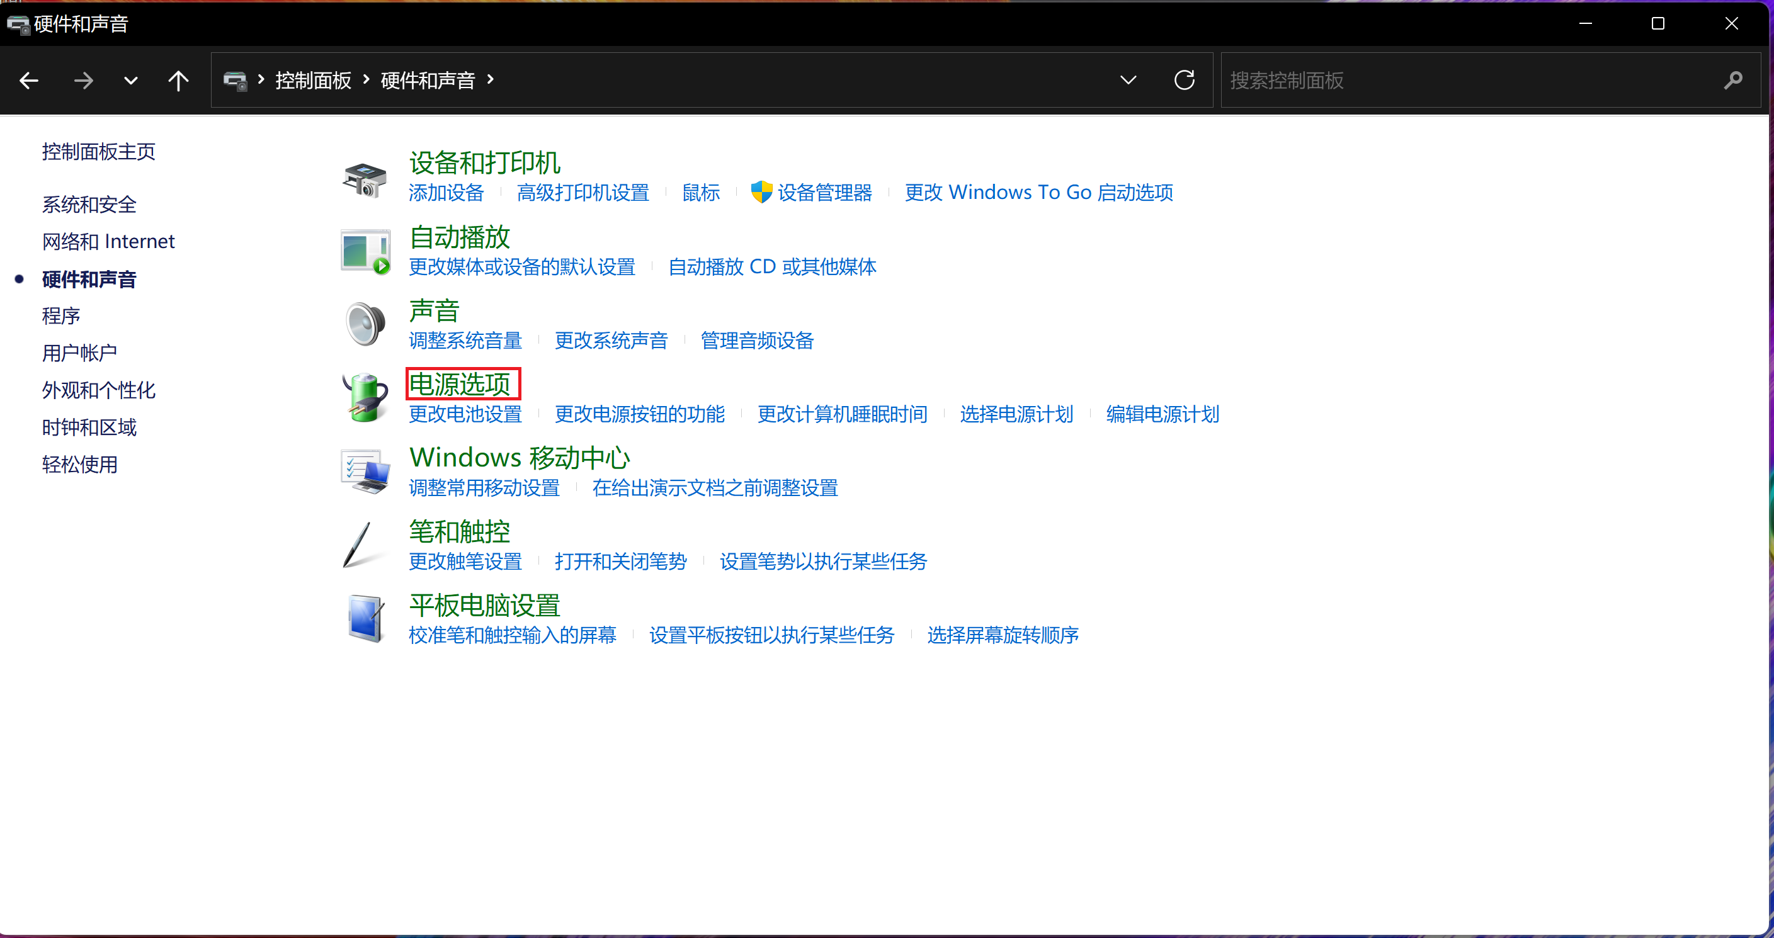
Task: Expand the chevron after 控制面板 breadcrumb
Action: tap(367, 80)
